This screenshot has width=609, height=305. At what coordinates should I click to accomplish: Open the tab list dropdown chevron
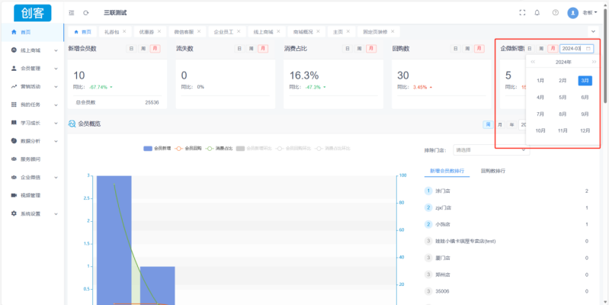593,31
